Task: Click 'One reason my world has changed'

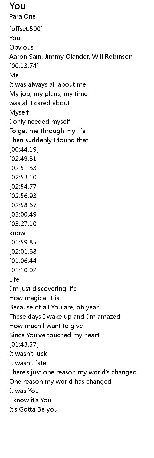Action: coord(60,382)
